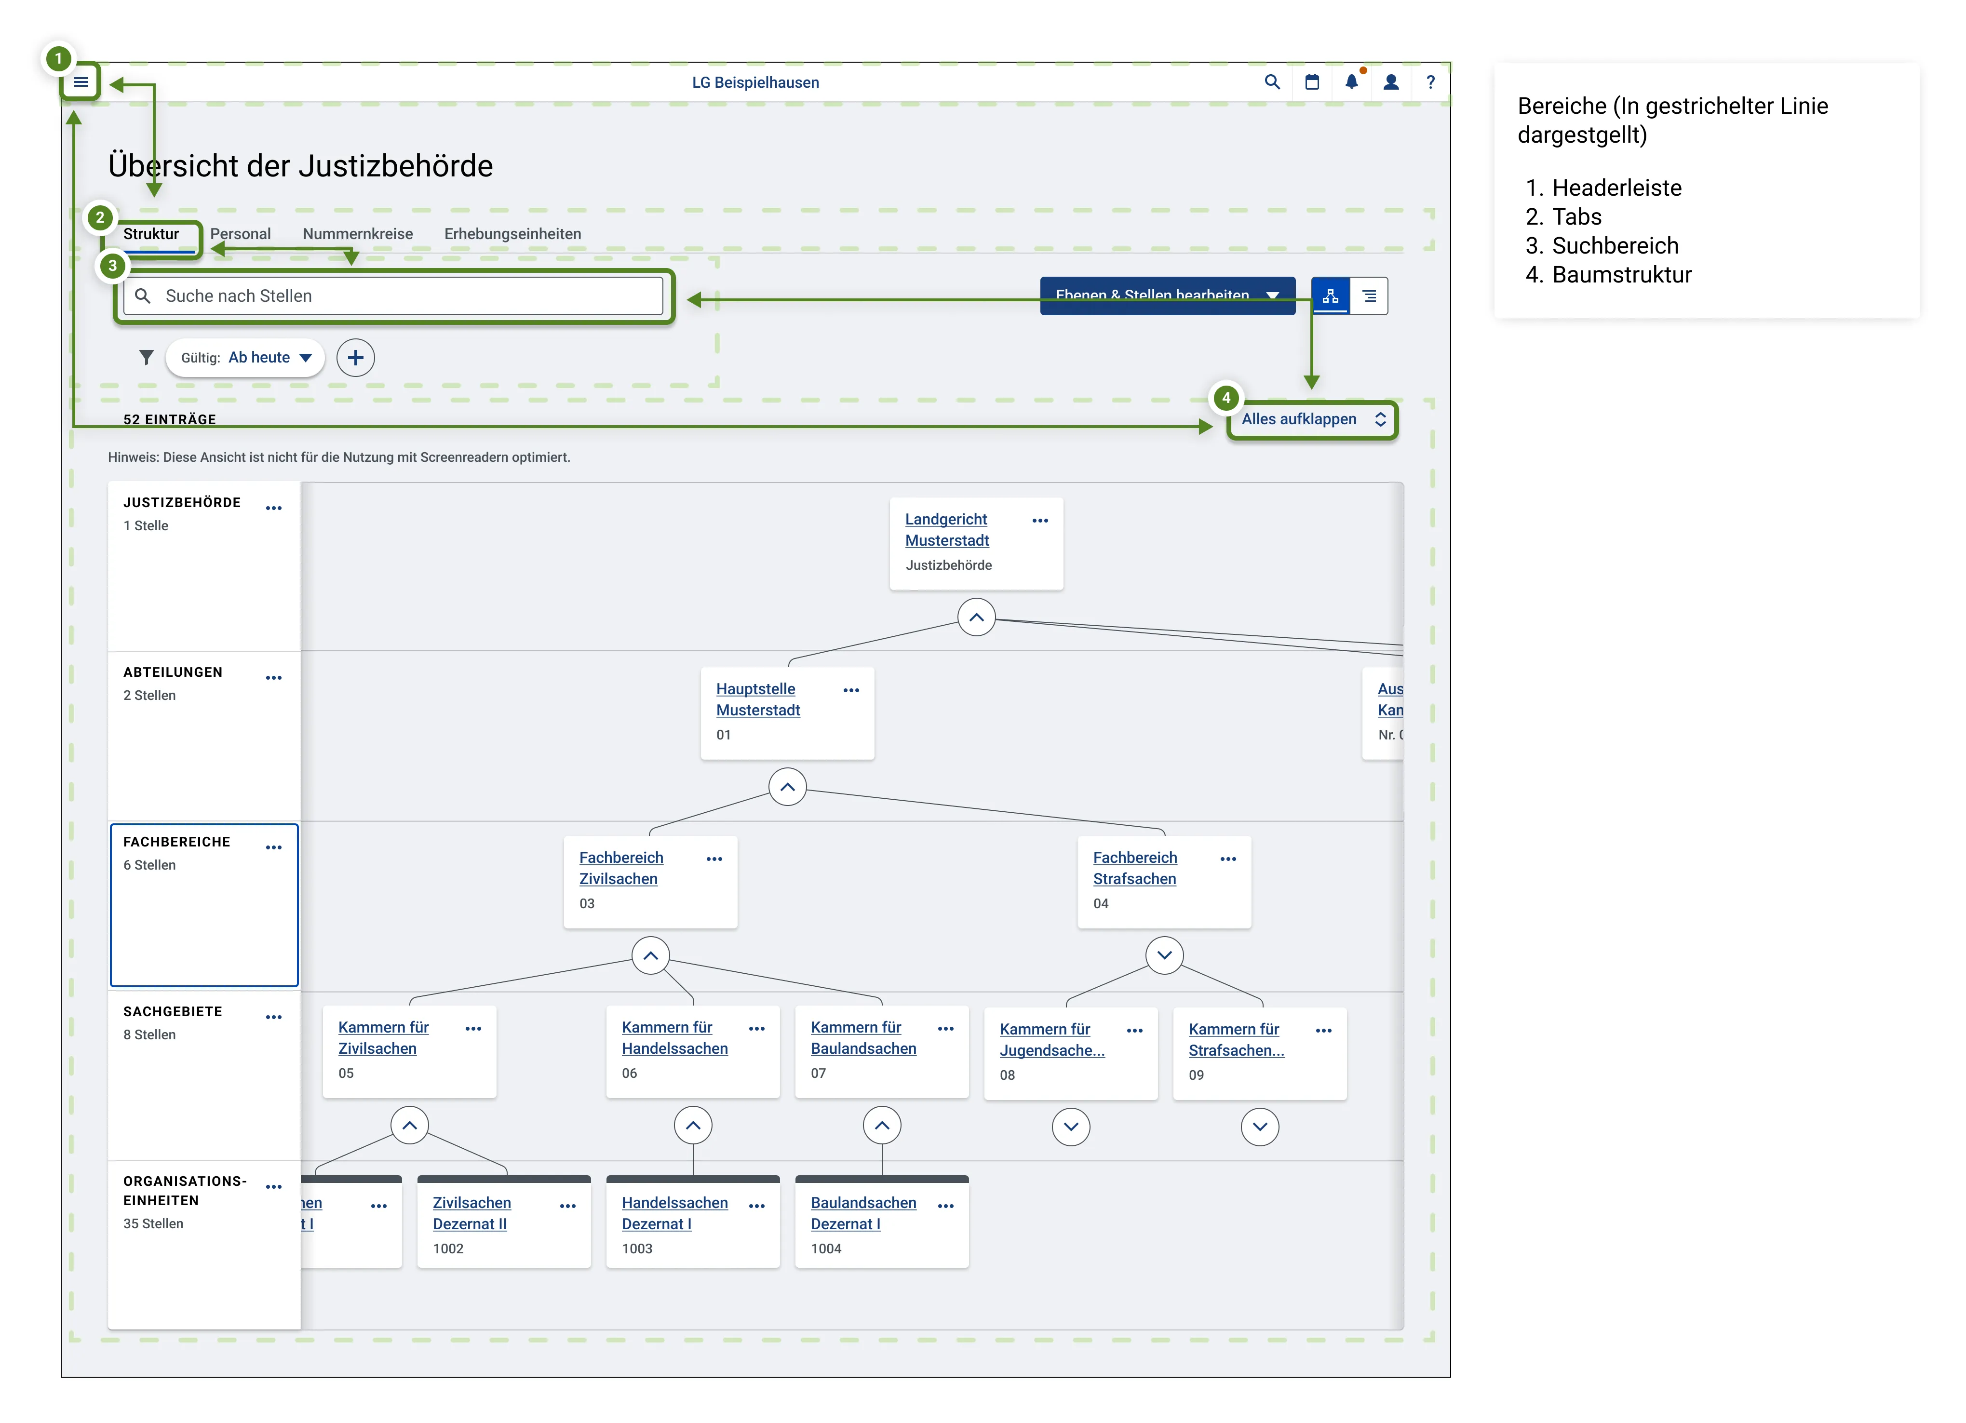Open Hauptstelle Musterstadt link
Screen dimensions: 1966x1423
(758, 699)
